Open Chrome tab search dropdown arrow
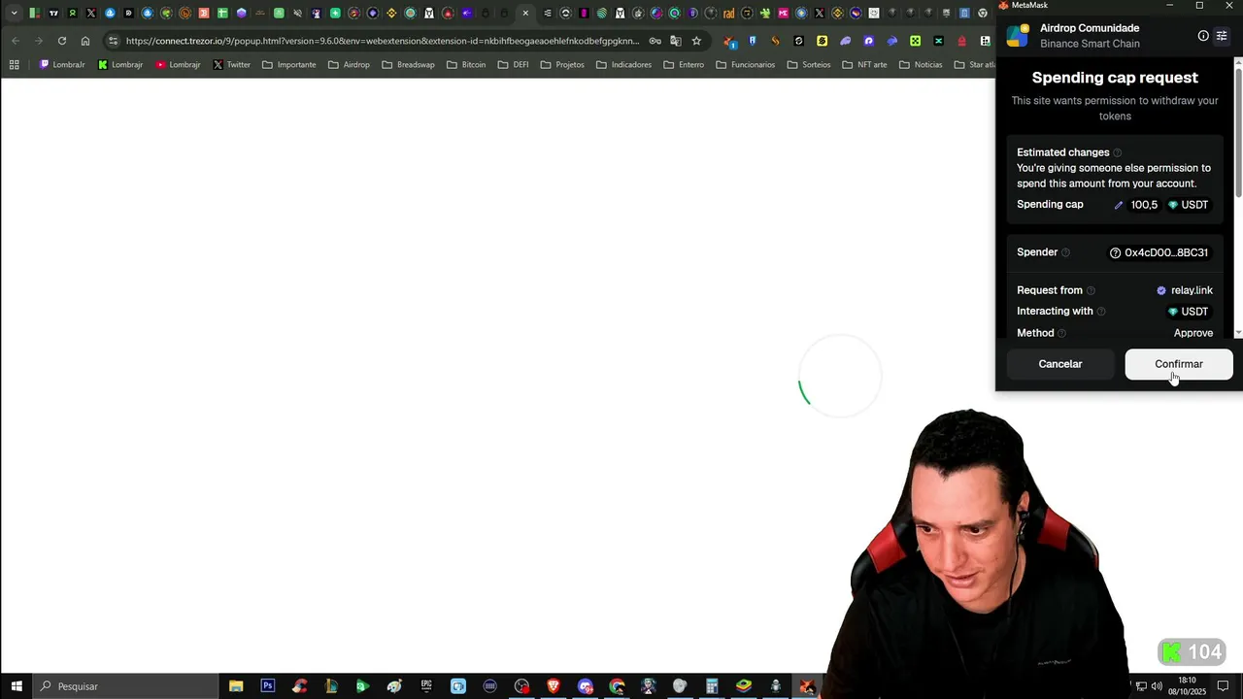Screen dimensions: 1243x699 (x=14, y=13)
